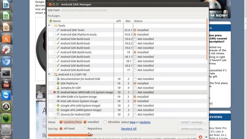
Task: Open LibreOffice Impress from the dock
Action: (x=6, y=27)
